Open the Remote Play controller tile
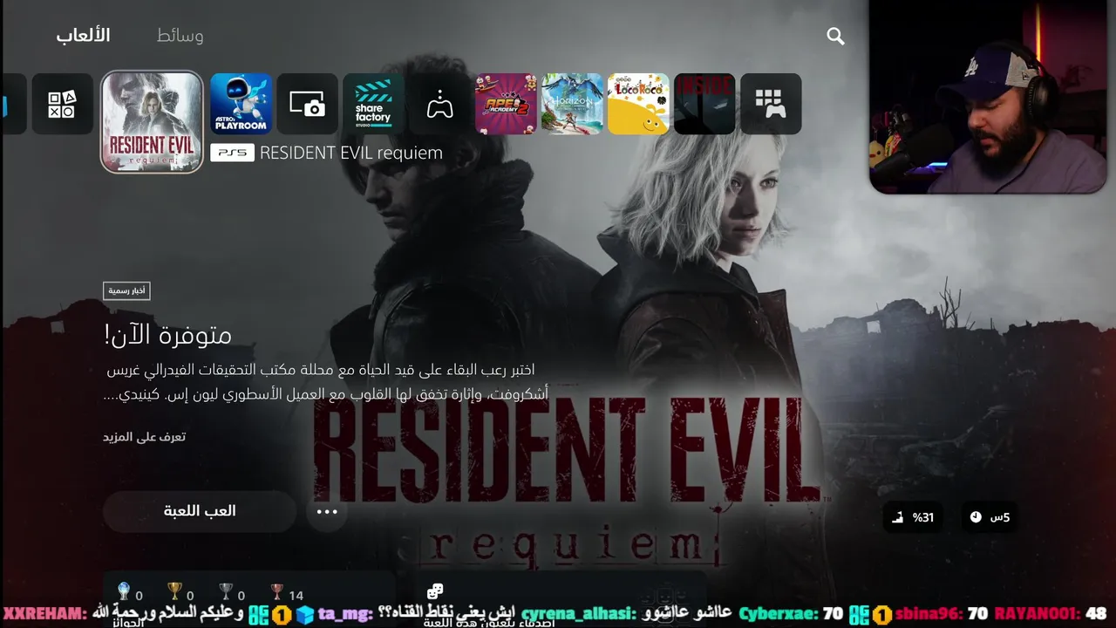Image resolution: width=1116 pixels, height=628 pixels. click(440, 104)
